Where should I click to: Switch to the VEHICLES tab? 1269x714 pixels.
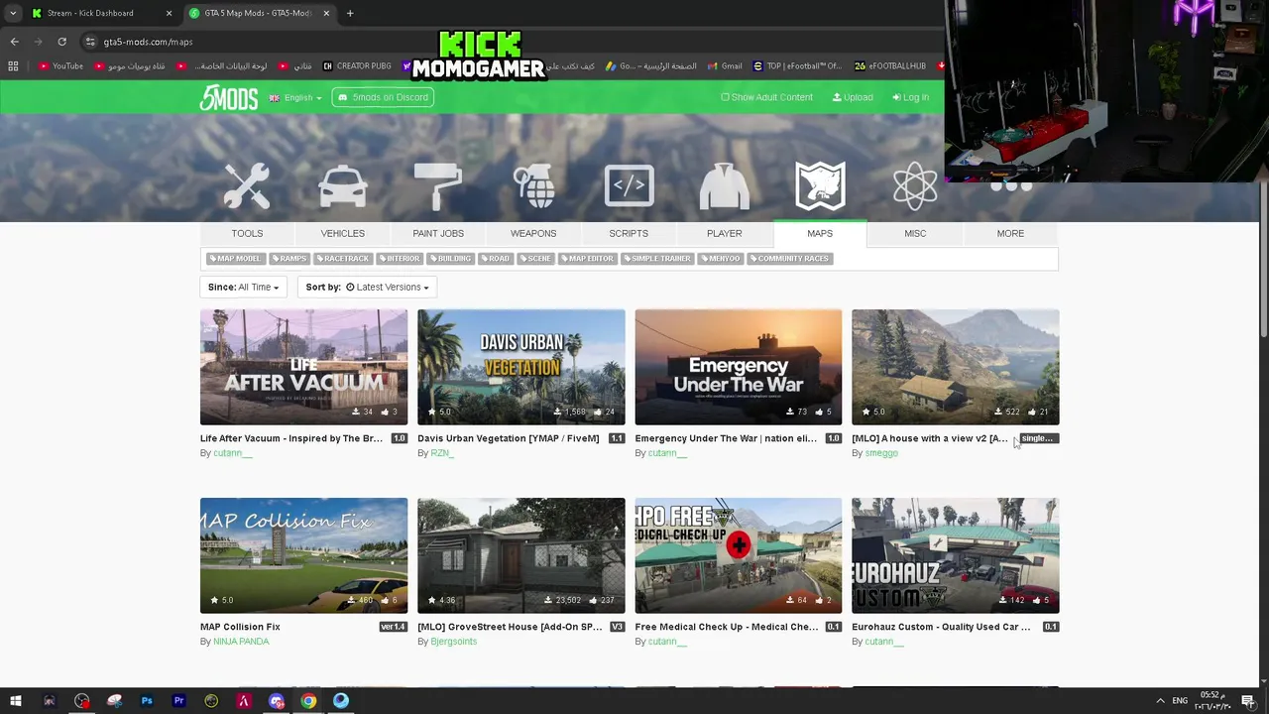342,233
